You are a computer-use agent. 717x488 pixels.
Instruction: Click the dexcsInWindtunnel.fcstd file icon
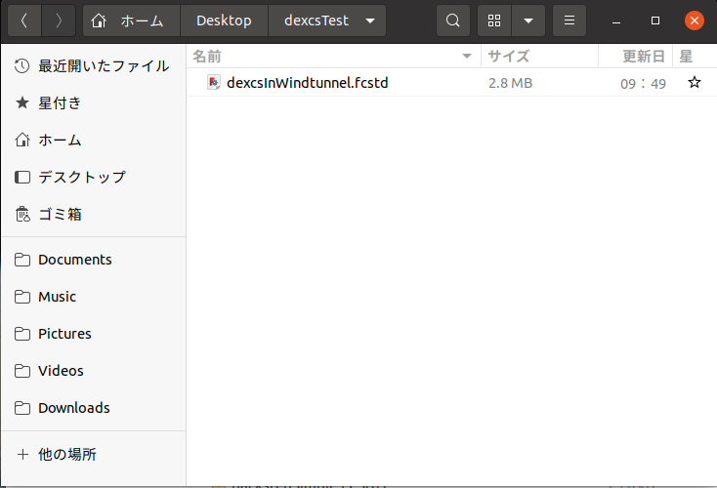214,83
